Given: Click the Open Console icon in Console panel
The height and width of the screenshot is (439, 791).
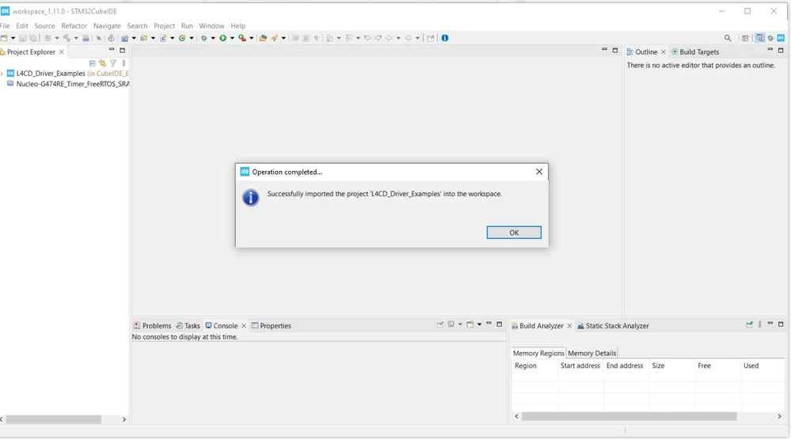Looking at the screenshot, I should (470, 324).
